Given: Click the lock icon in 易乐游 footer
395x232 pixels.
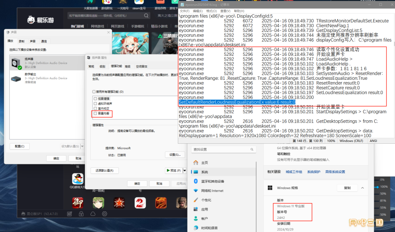Looking at the screenshot, I should click(x=81, y=214).
